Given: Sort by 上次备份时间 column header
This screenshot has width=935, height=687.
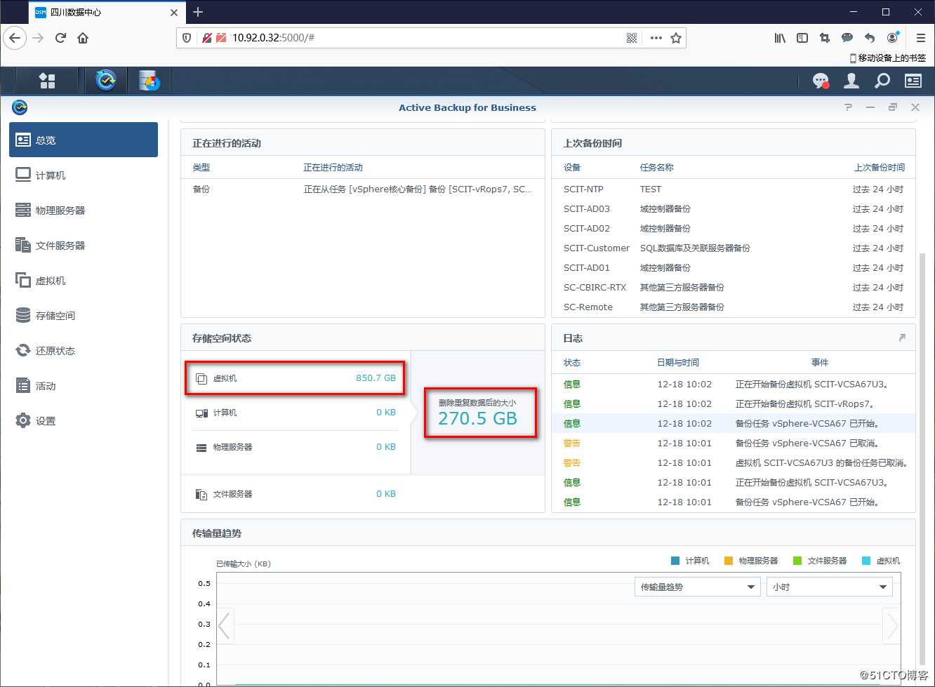Looking at the screenshot, I should click(880, 167).
